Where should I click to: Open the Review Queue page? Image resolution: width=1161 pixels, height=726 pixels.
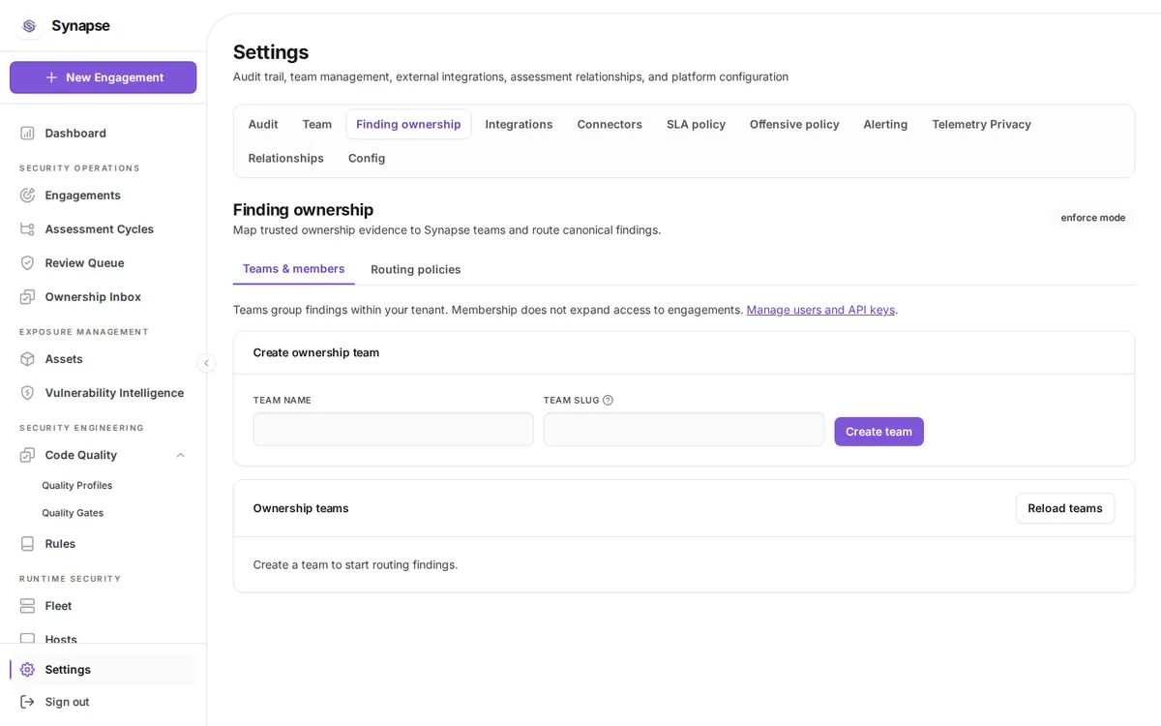pyautogui.click(x=104, y=262)
